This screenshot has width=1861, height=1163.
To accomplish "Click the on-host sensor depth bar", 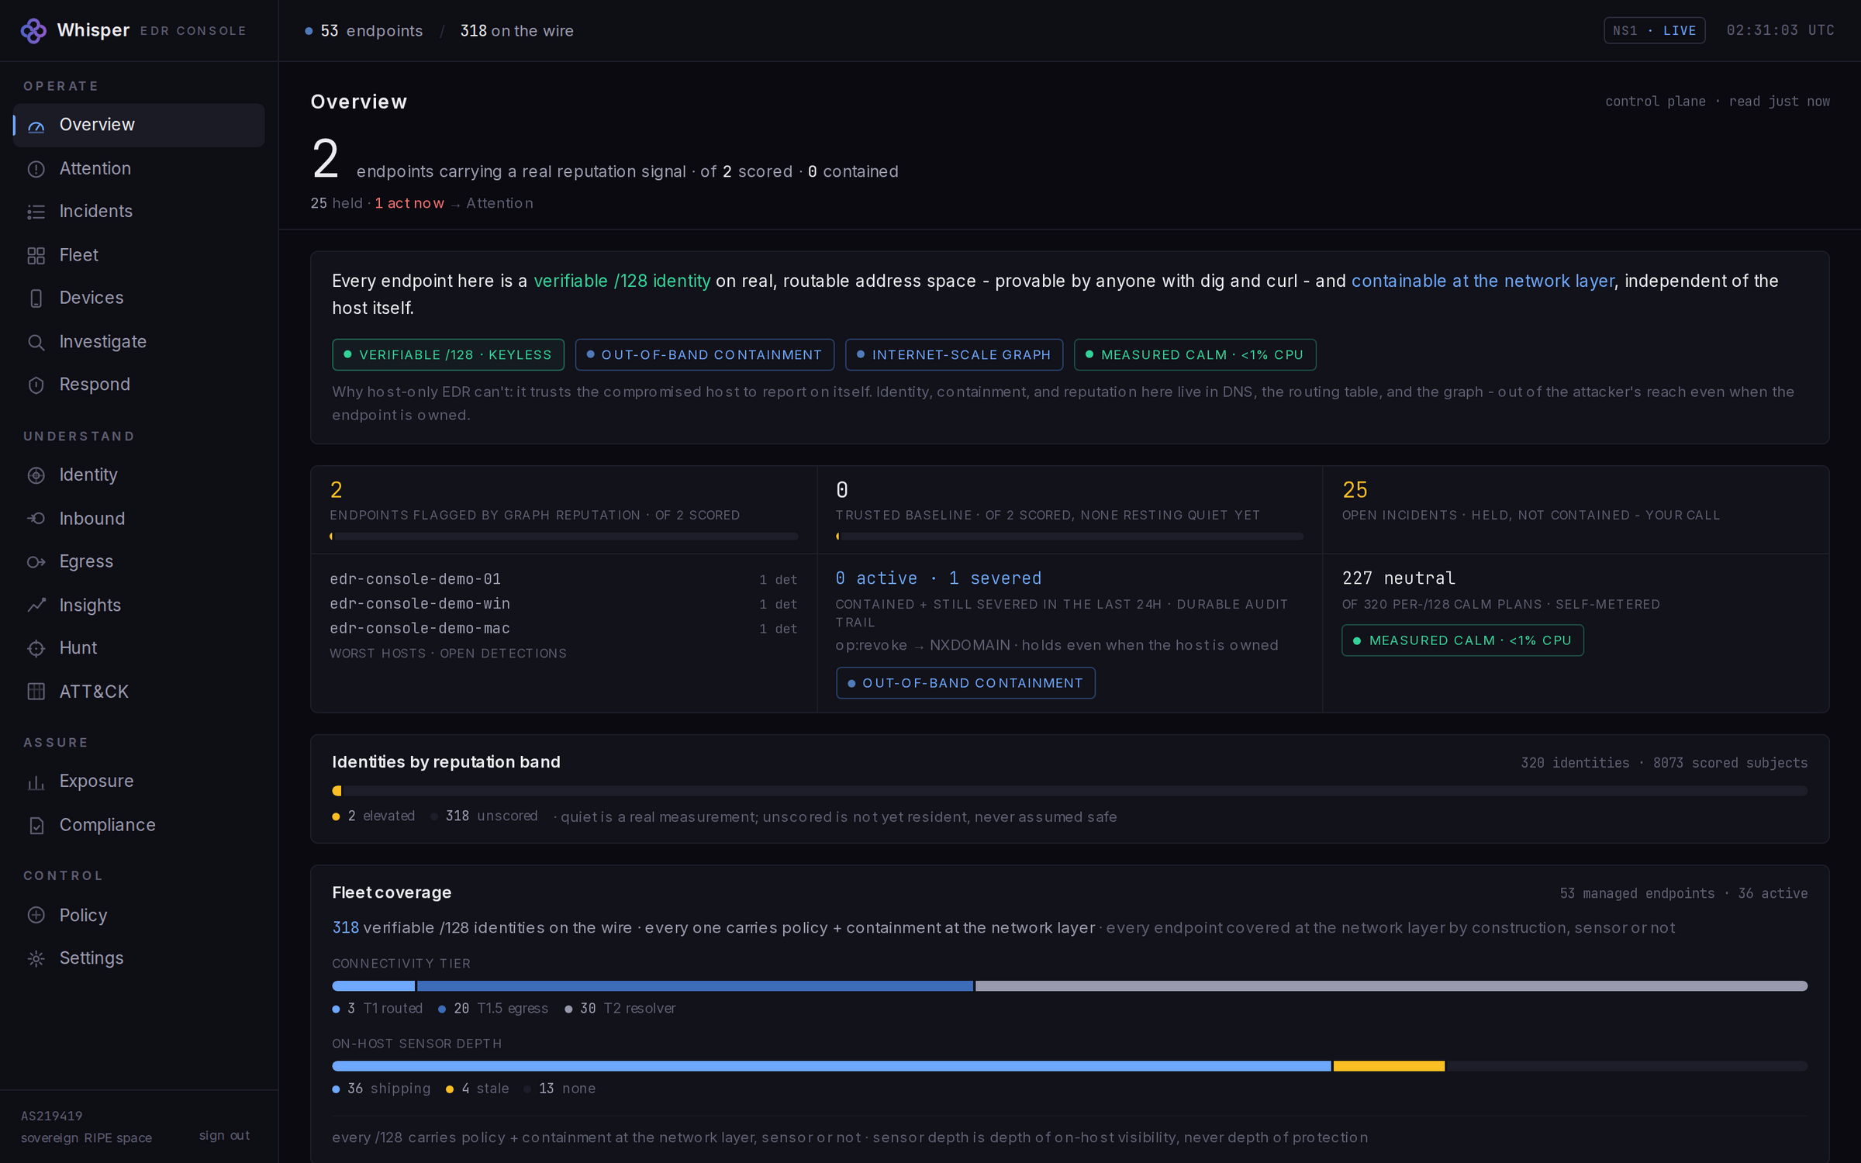I will (x=1069, y=1067).
